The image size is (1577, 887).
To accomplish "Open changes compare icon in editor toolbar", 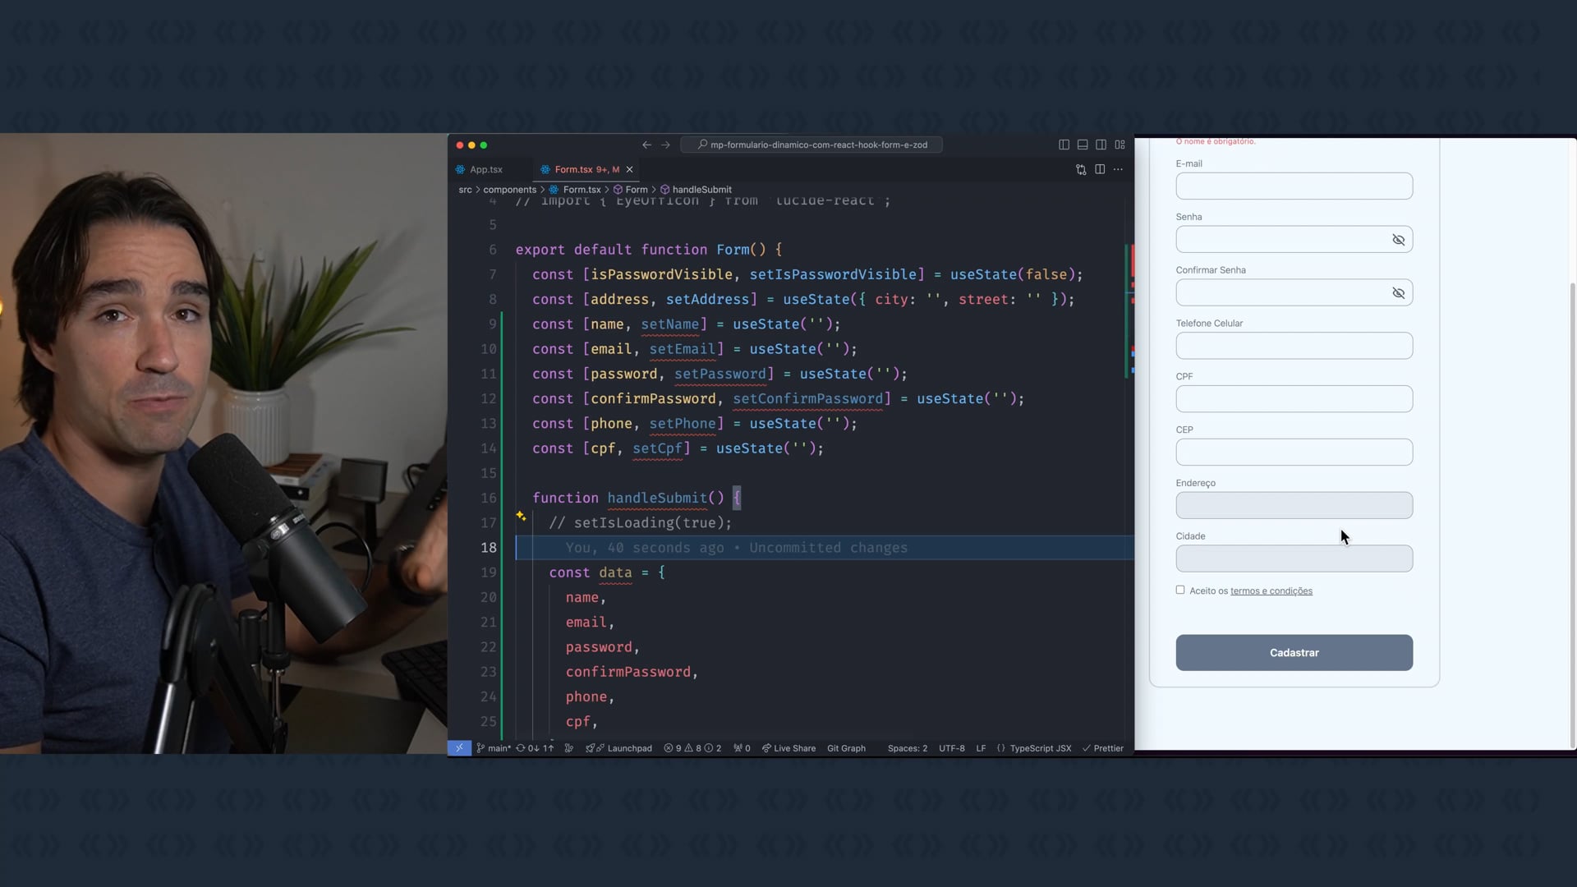I will pyautogui.click(x=1081, y=169).
